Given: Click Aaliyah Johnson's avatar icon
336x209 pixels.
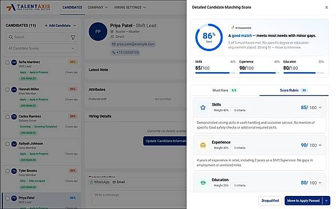Looking at the screenshot, I should point(14,144).
